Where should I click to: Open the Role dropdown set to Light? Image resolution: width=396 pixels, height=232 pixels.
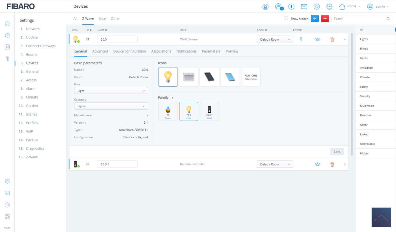pyautogui.click(x=111, y=91)
